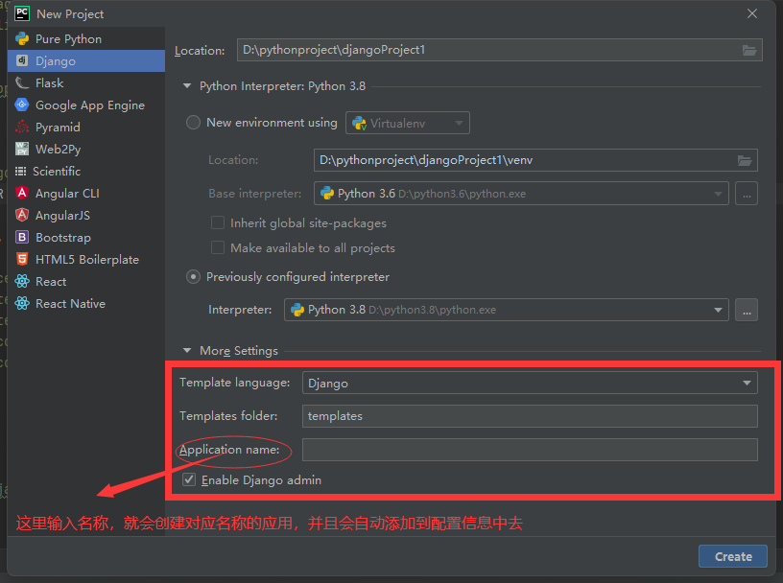Open the Interpreter Python 3.8 dropdown
The width and height of the screenshot is (783, 583).
tap(507, 310)
